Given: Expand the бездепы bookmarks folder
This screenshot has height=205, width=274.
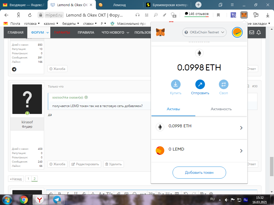Looking at the screenshot, I should 71,23.
